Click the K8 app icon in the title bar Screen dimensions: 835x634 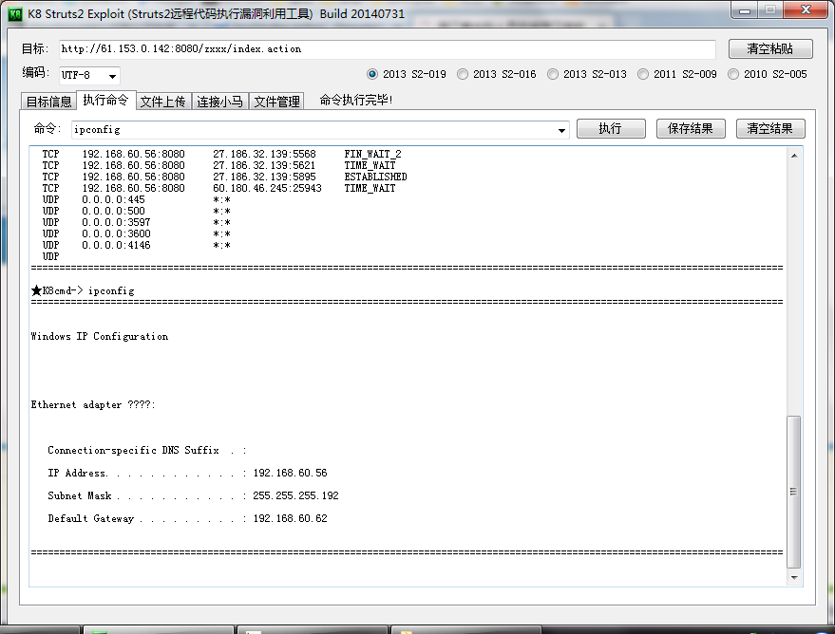coord(15,14)
